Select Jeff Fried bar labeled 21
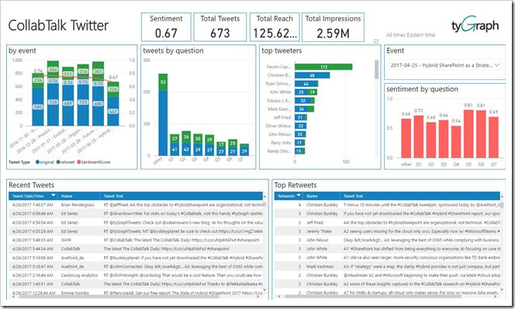This screenshot has height=309, width=515. coord(301,117)
